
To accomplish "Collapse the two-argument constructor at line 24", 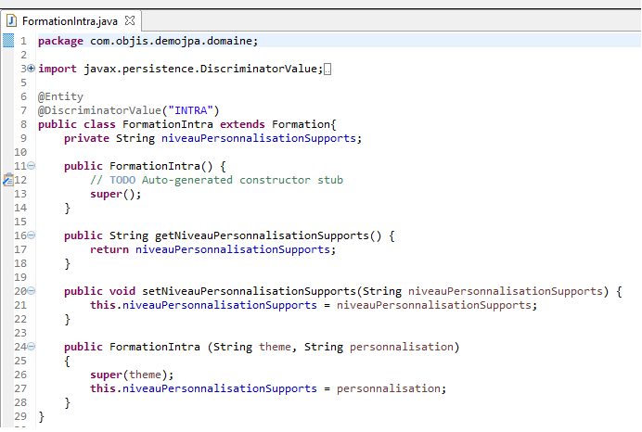I will point(32,347).
